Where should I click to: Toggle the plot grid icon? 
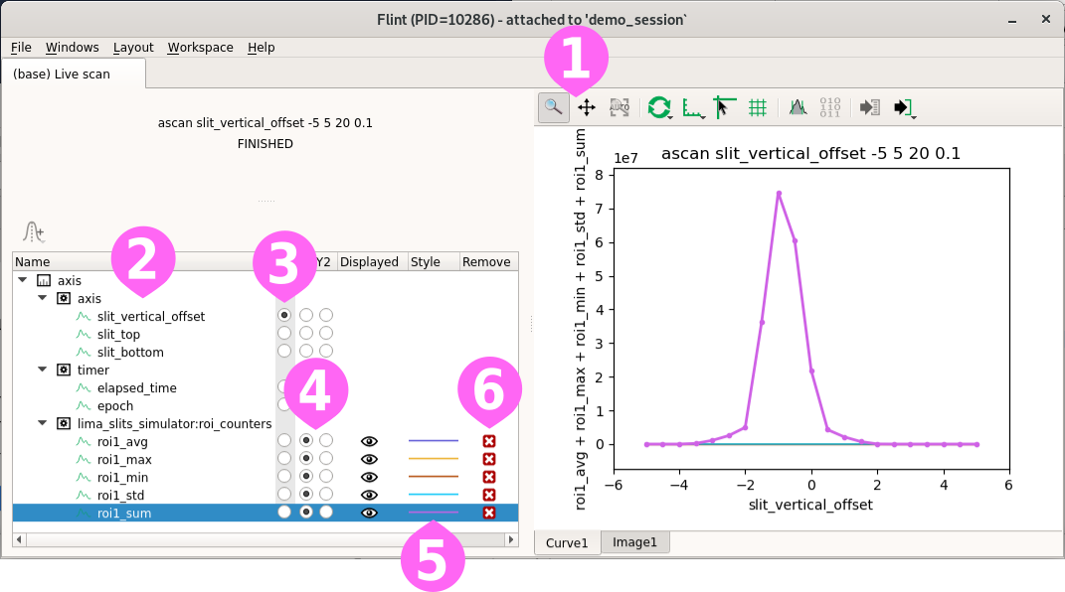coord(758,107)
